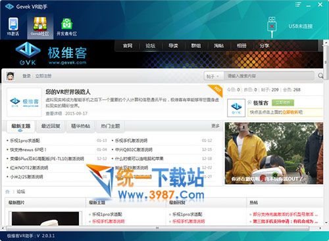Open 群组 in the navigation bar

[196, 46]
